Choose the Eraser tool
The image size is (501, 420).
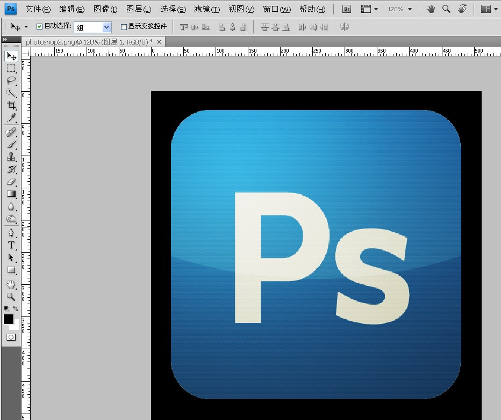click(x=11, y=182)
